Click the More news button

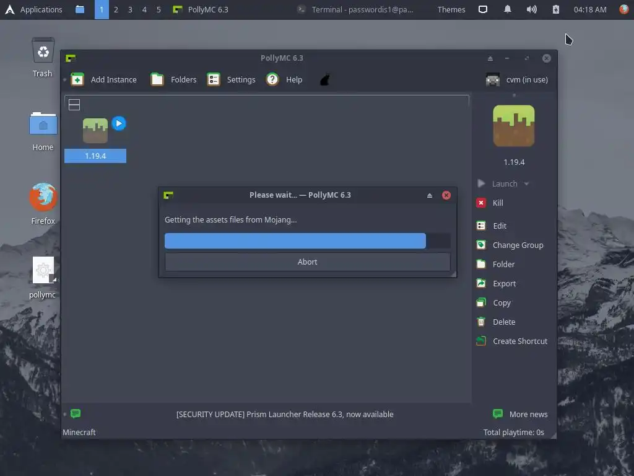(x=520, y=414)
